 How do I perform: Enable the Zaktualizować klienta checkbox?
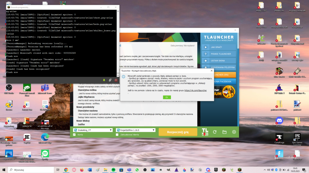117,135
